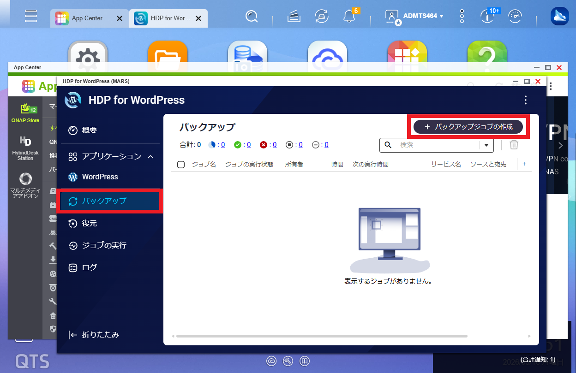Open the external devices icon in top bar

coord(322,17)
